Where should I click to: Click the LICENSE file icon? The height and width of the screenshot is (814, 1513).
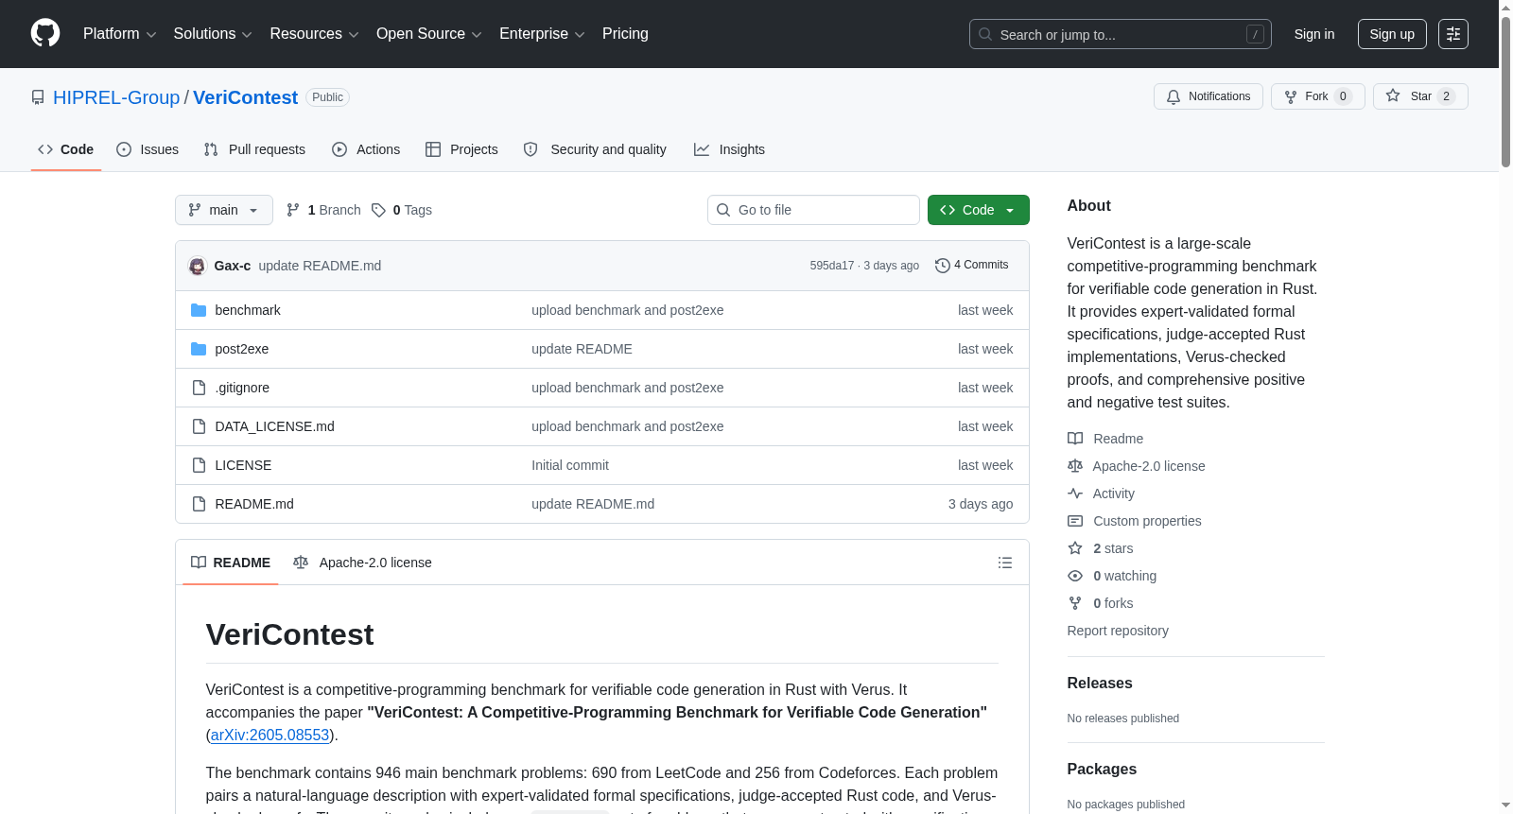[199, 465]
